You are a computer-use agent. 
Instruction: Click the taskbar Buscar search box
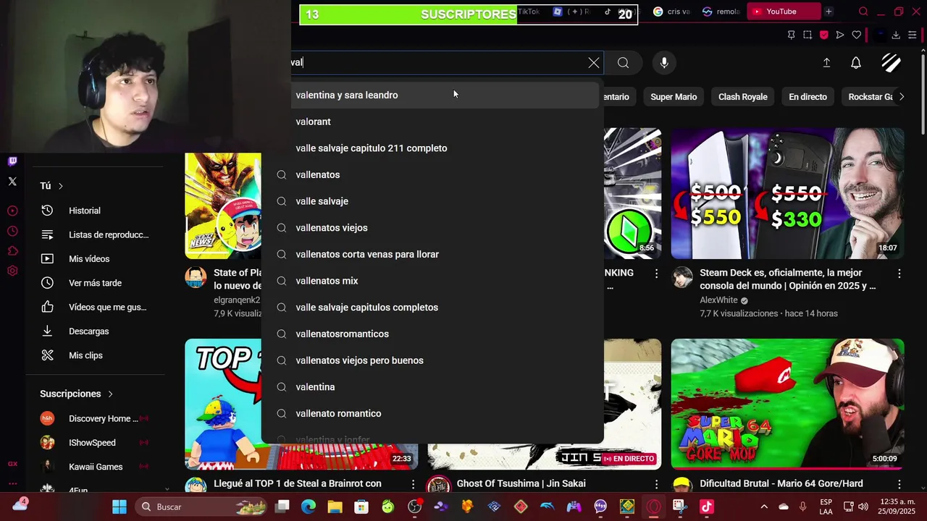[x=201, y=507]
